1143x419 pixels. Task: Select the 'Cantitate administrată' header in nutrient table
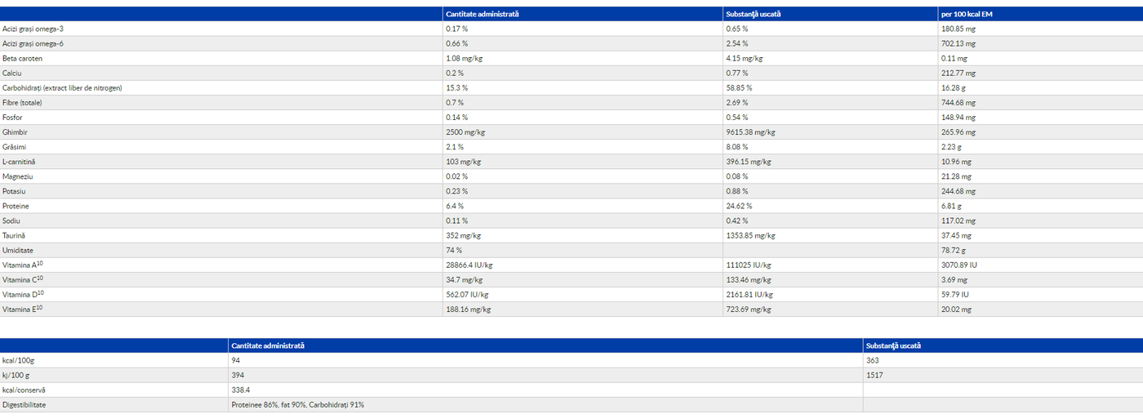coord(483,14)
